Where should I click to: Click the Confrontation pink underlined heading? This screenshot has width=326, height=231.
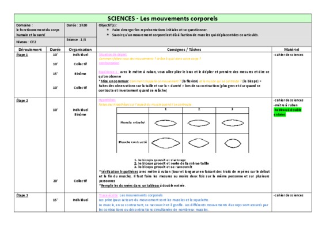click(x=109, y=63)
